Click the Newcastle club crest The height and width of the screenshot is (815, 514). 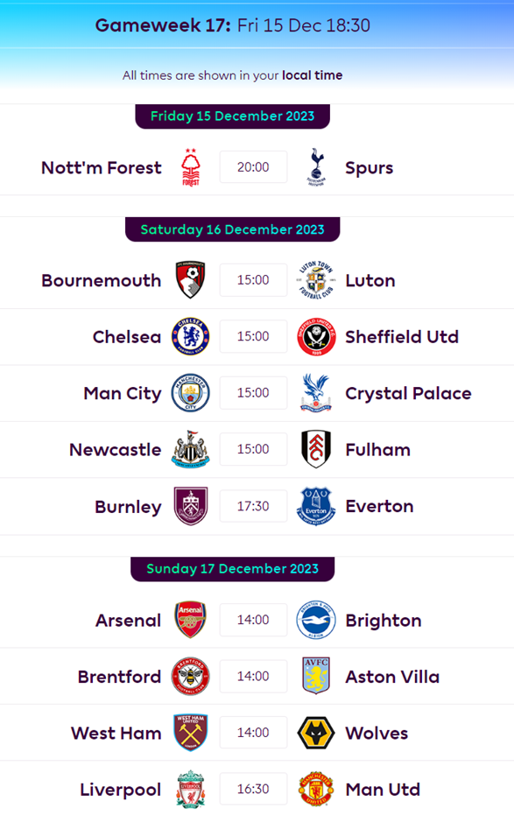pyautogui.click(x=191, y=449)
